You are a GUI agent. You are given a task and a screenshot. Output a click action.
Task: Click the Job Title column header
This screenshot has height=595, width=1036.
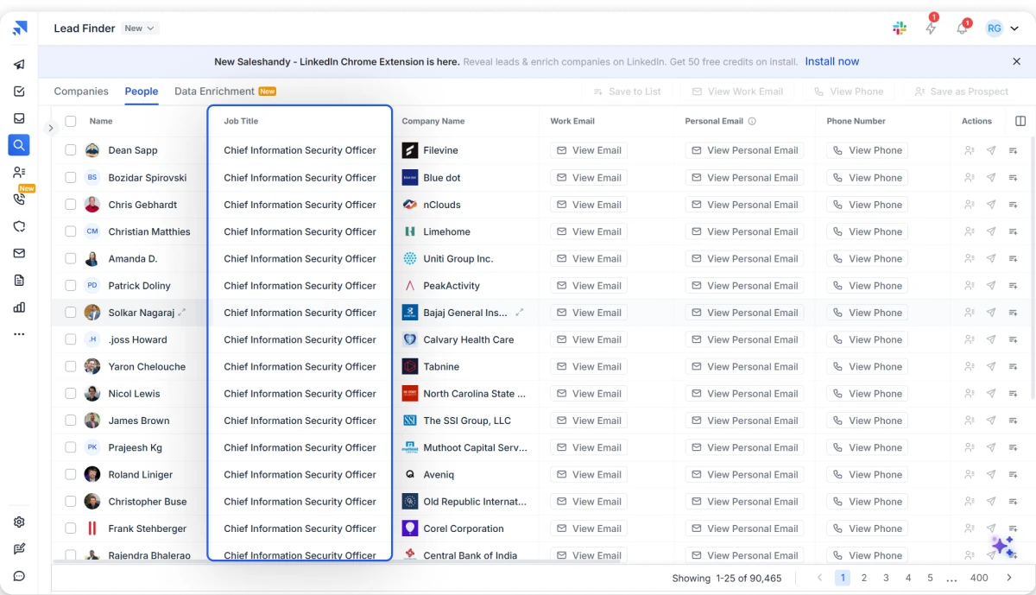click(x=241, y=122)
